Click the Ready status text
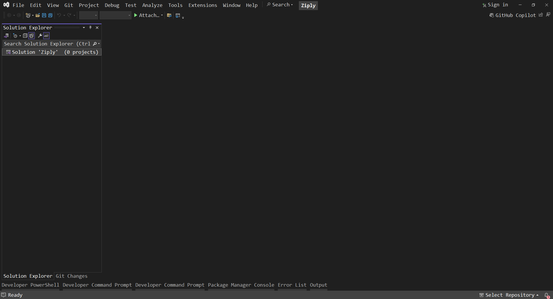The width and height of the screenshot is (553, 299). pos(15,295)
